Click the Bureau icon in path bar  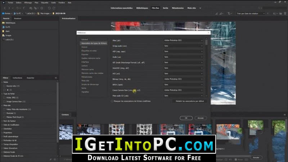(3, 13)
